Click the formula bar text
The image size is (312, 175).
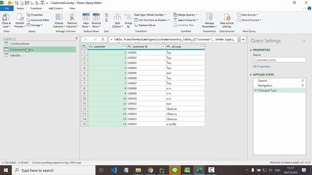(x=173, y=39)
